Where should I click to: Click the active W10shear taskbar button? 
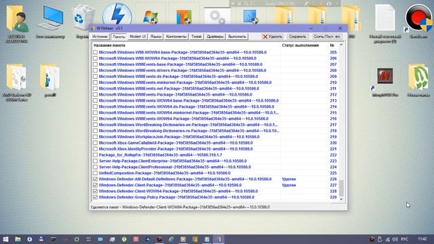click(218, 239)
